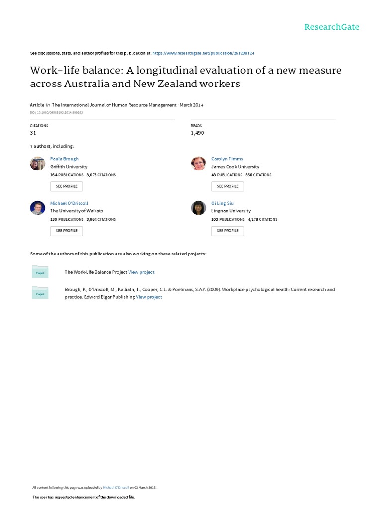
Task: Click the ResearchGate logo
Action: pos(332,27)
